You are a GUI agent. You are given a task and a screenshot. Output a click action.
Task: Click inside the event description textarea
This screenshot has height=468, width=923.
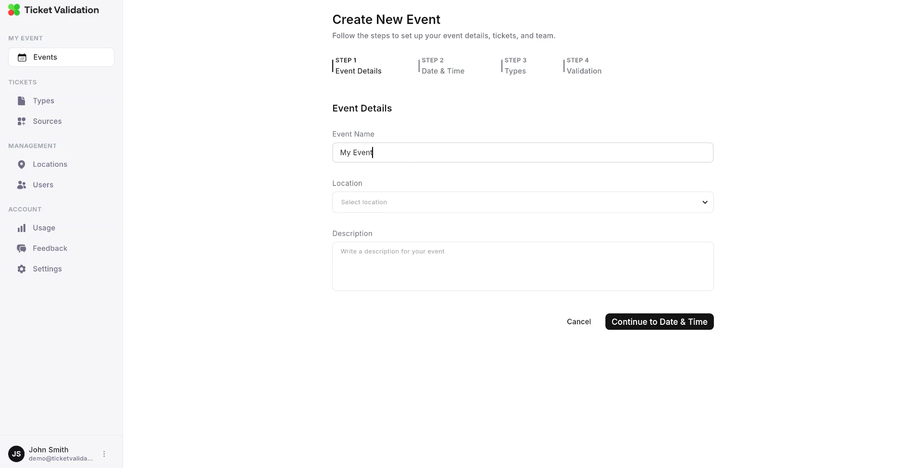[523, 266]
